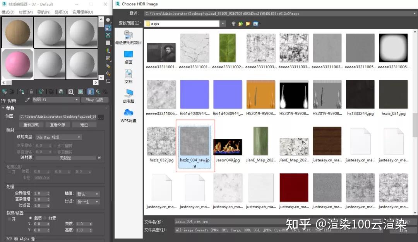Click the material ID channel 0 icon
This screenshot has width=418, height=242.
pyautogui.click(x=71, y=91)
